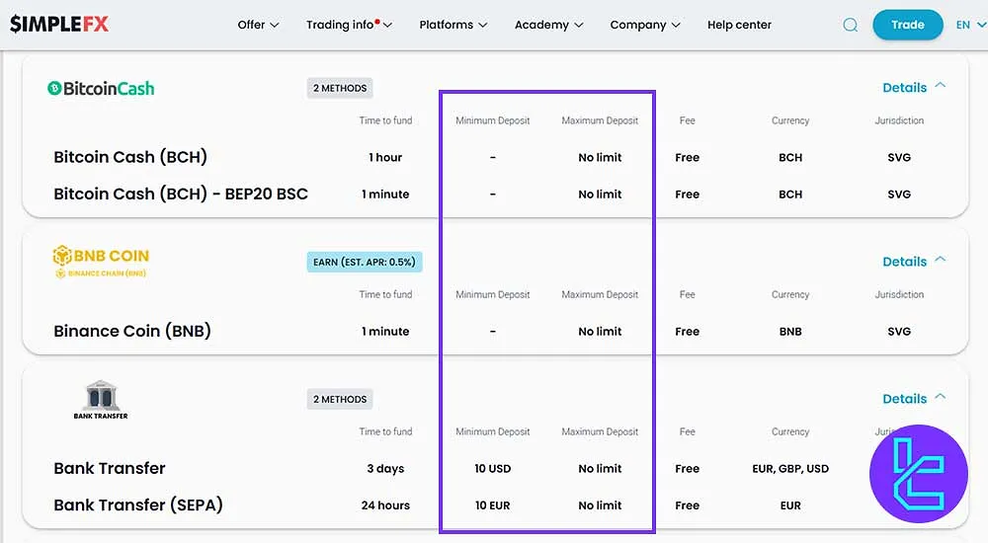
Task: Click the 3 days time to fund value
Action: pos(385,469)
